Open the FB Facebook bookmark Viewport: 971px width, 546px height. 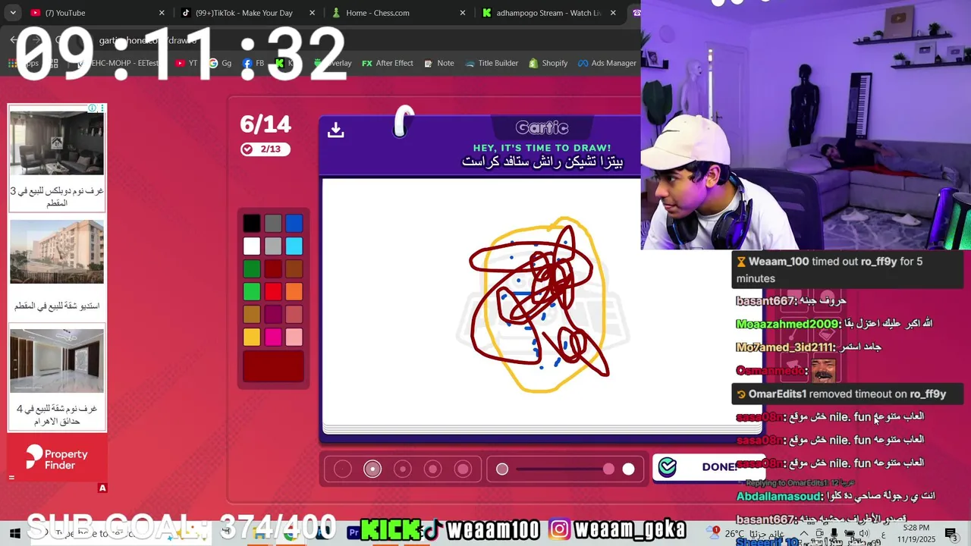[x=253, y=63]
